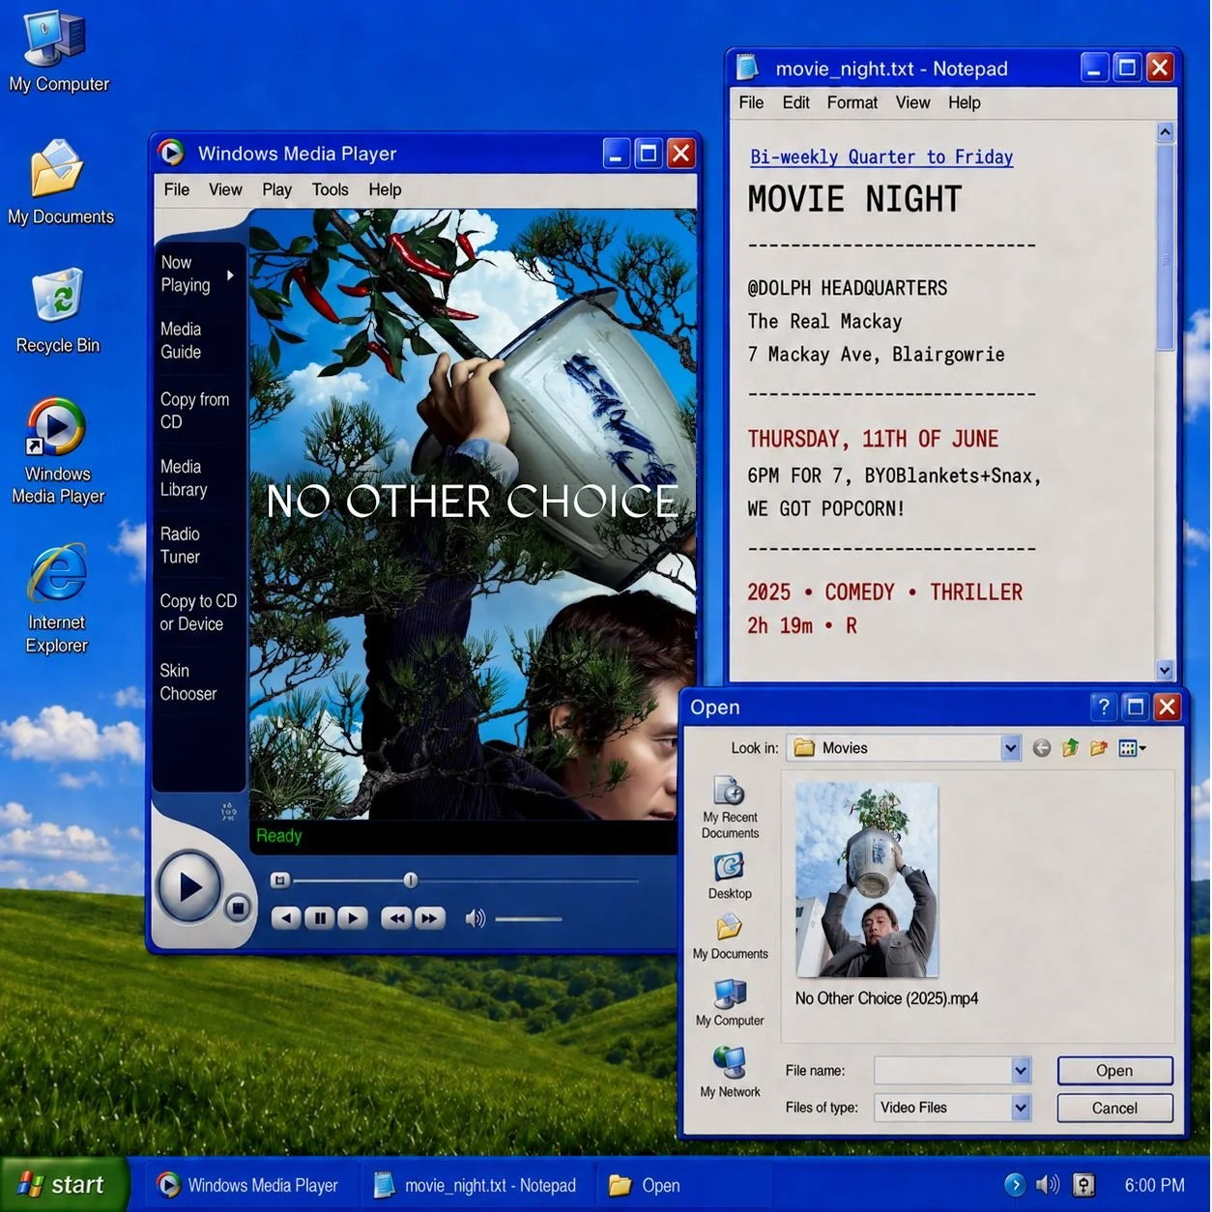1212x1212 pixels.
Task: Select Copy to CD or Device in sidebar
Action: (198, 613)
